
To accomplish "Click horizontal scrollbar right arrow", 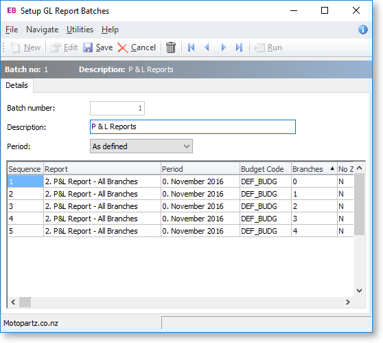I will 348,302.
